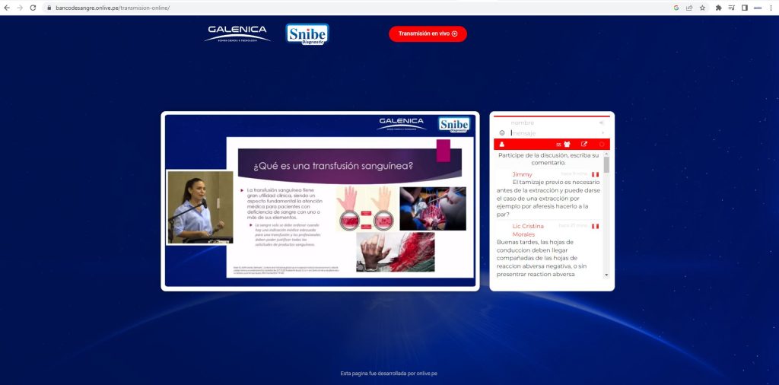The width and height of the screenshot is (779, 385).
Task: Bookmark this page with the star icon
Action: tap(702, 8)
